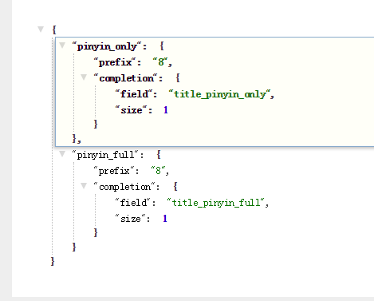Collapse the pinyin_only node
The image size is (374, 301).
(62, 45)
